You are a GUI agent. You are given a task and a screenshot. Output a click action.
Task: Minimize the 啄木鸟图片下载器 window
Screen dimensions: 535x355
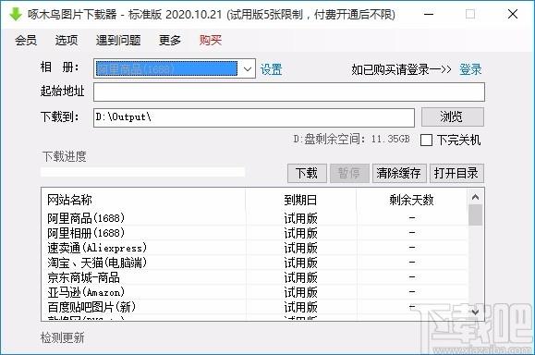click(x=429, y=15)
